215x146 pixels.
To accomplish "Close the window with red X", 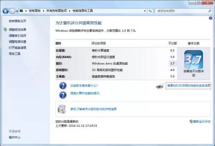I will click(208, 2).
